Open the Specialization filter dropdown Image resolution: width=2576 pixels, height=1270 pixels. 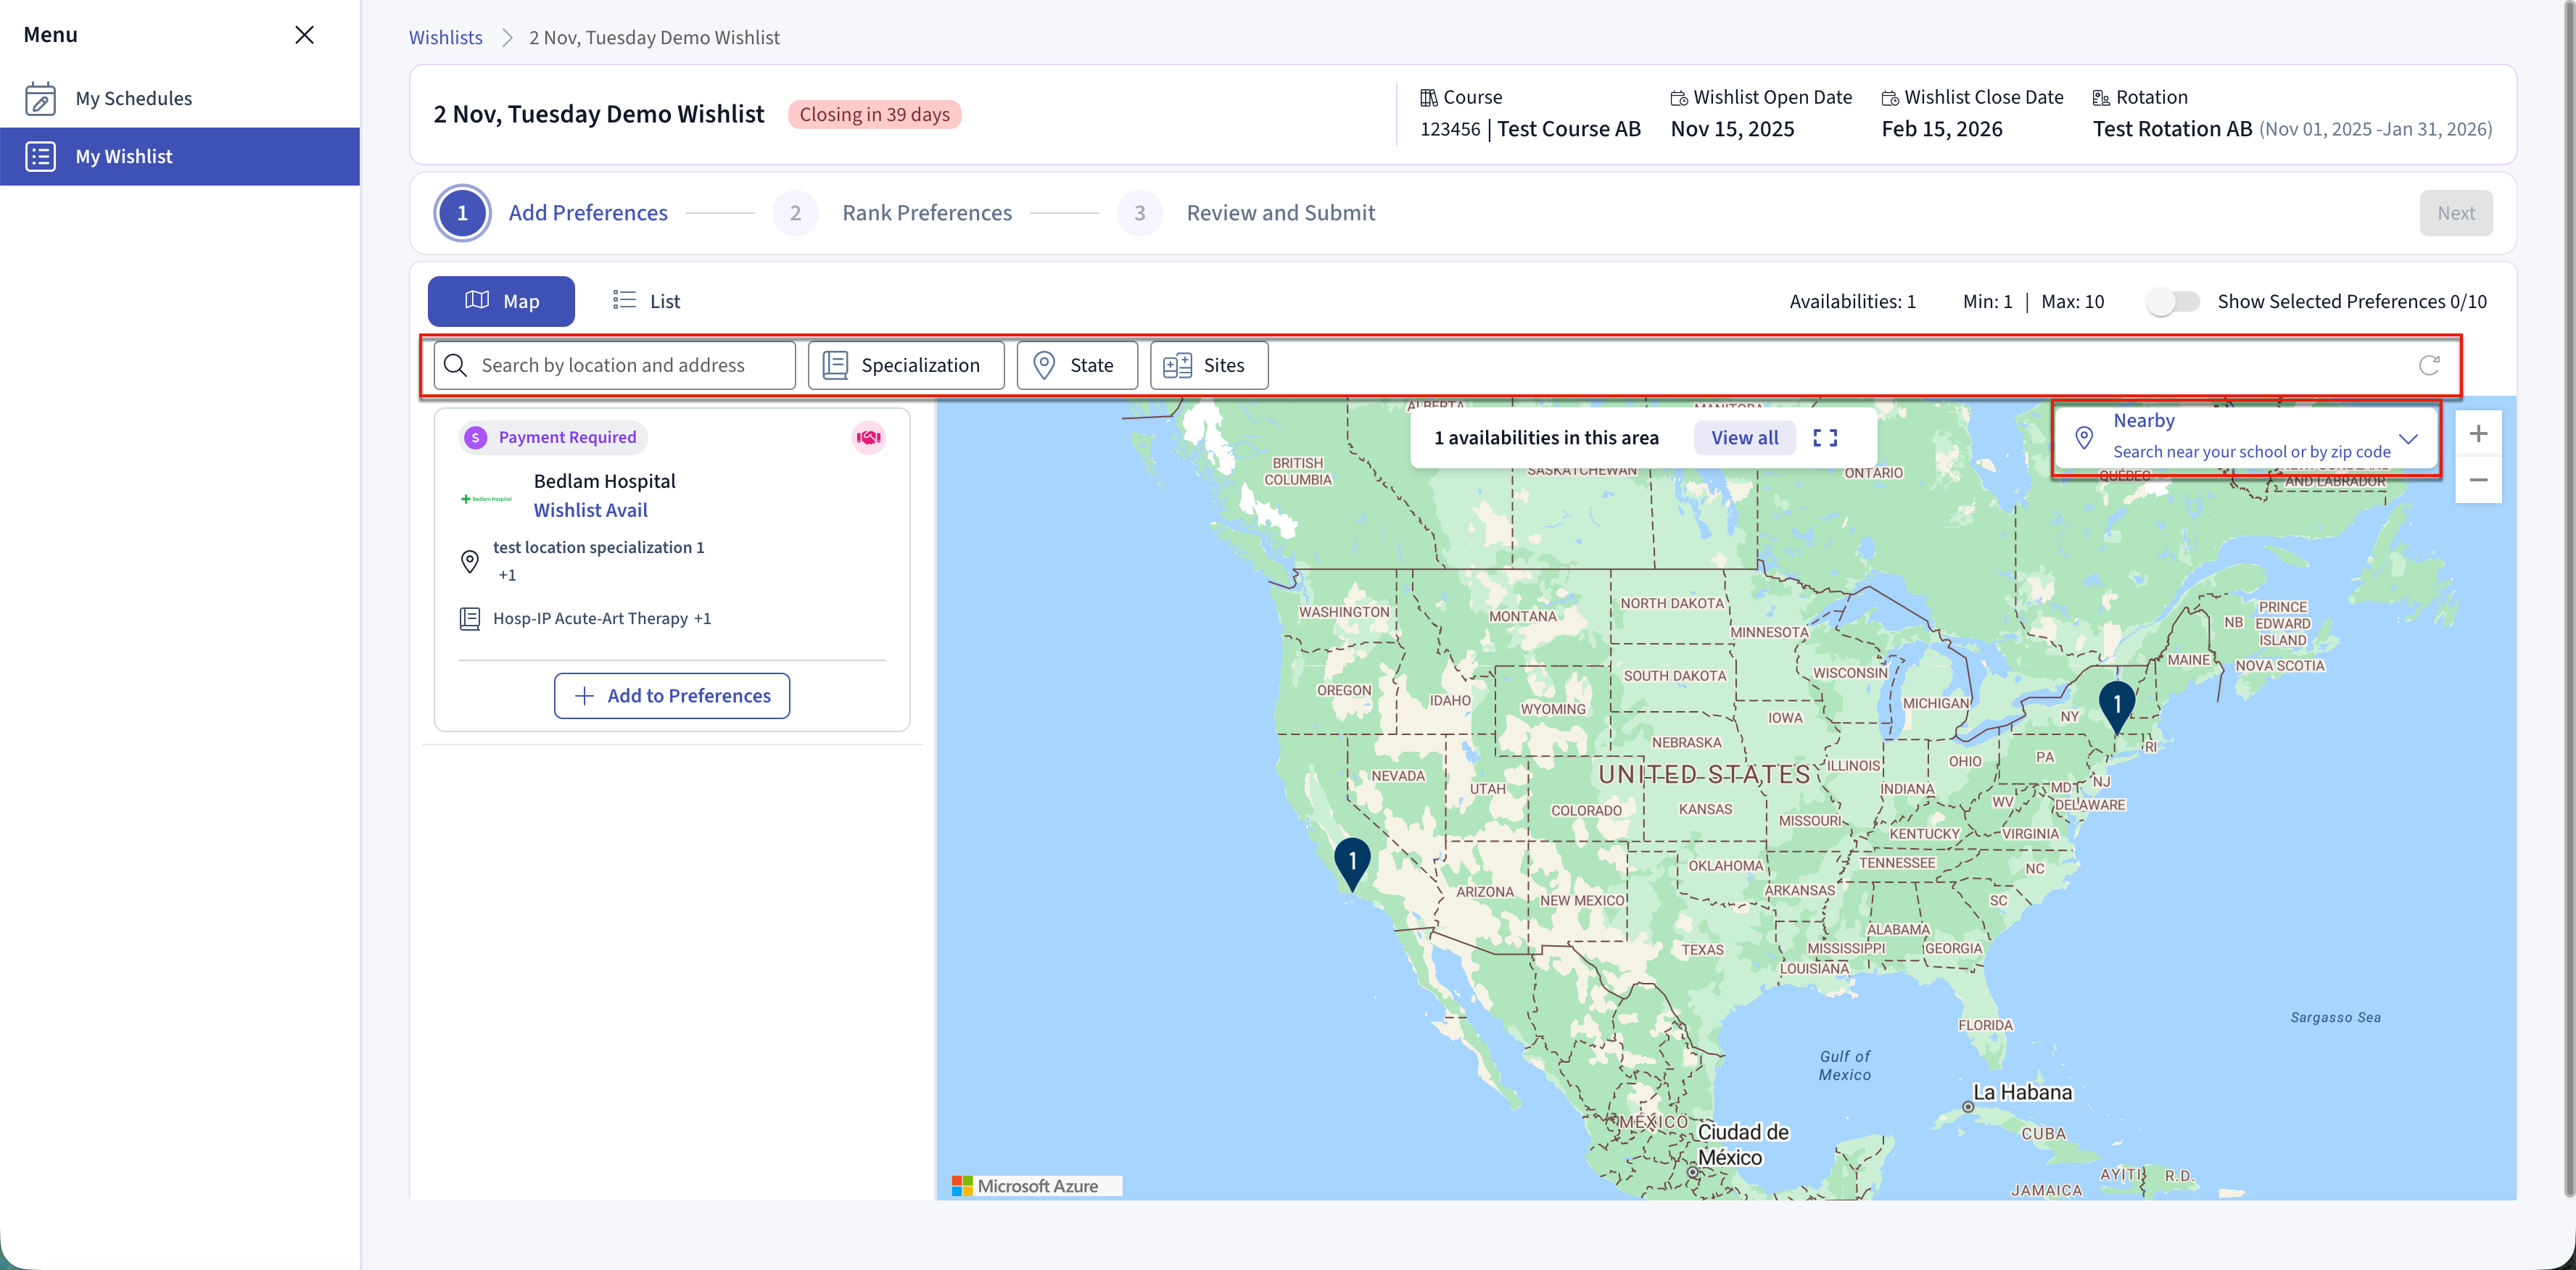(x=905, y=366)
